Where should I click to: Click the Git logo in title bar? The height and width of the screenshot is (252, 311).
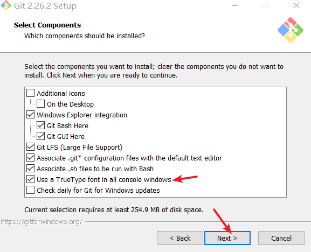[5, 5]
